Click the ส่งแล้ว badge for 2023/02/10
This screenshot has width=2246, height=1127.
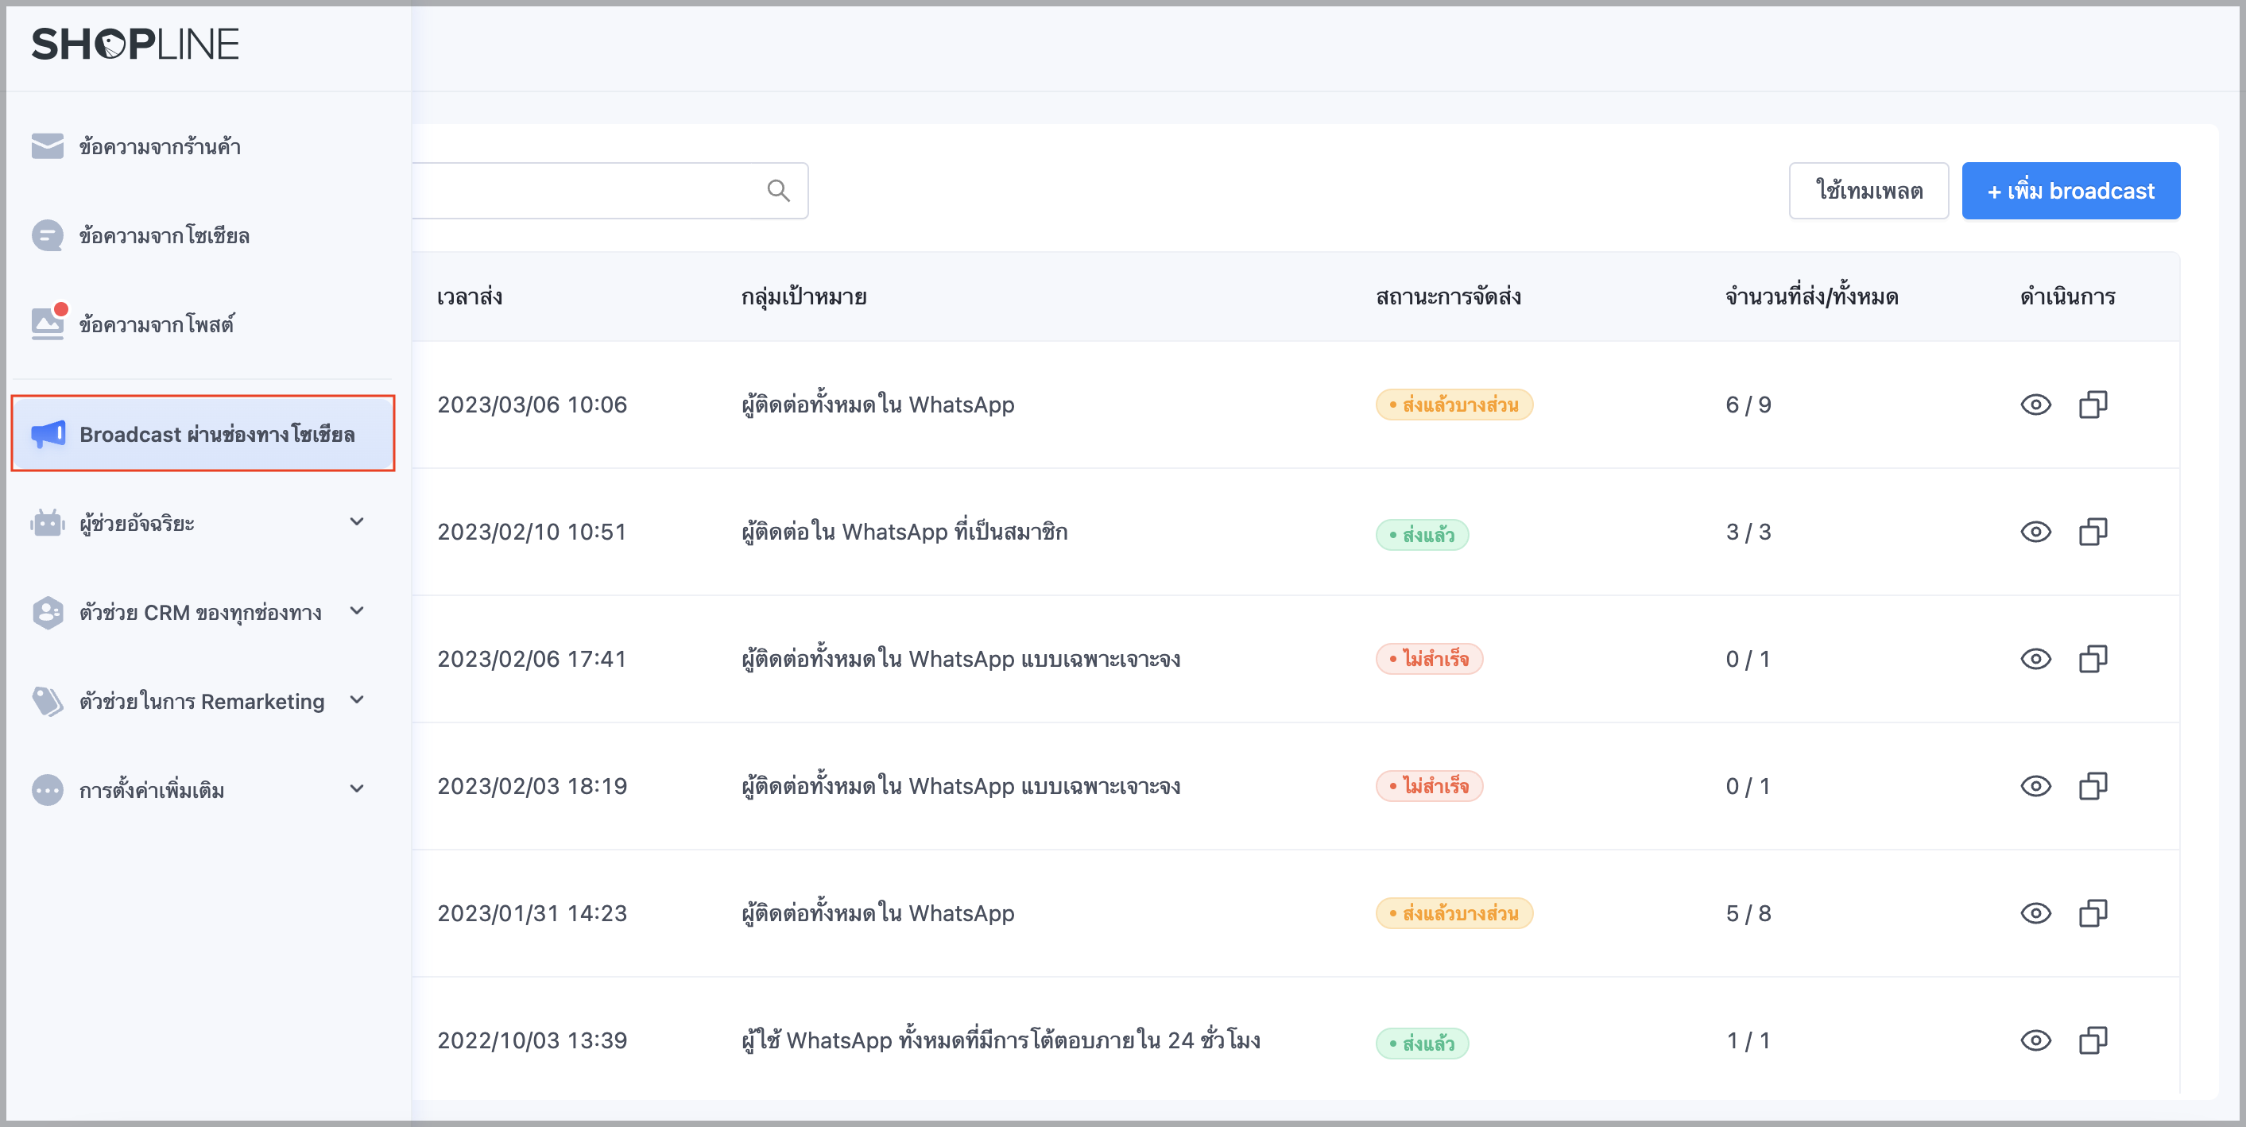coord(1422,534)
